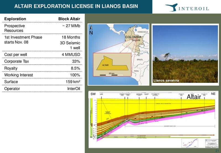This screenshot has width=221, height=153.
Task: Click the stratigraphic column legend at left of section
Action: 91,118
